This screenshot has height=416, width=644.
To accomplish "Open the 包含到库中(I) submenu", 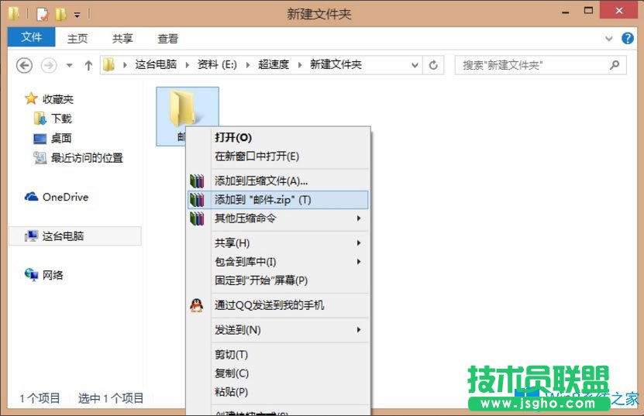I will tap(278, 262).
